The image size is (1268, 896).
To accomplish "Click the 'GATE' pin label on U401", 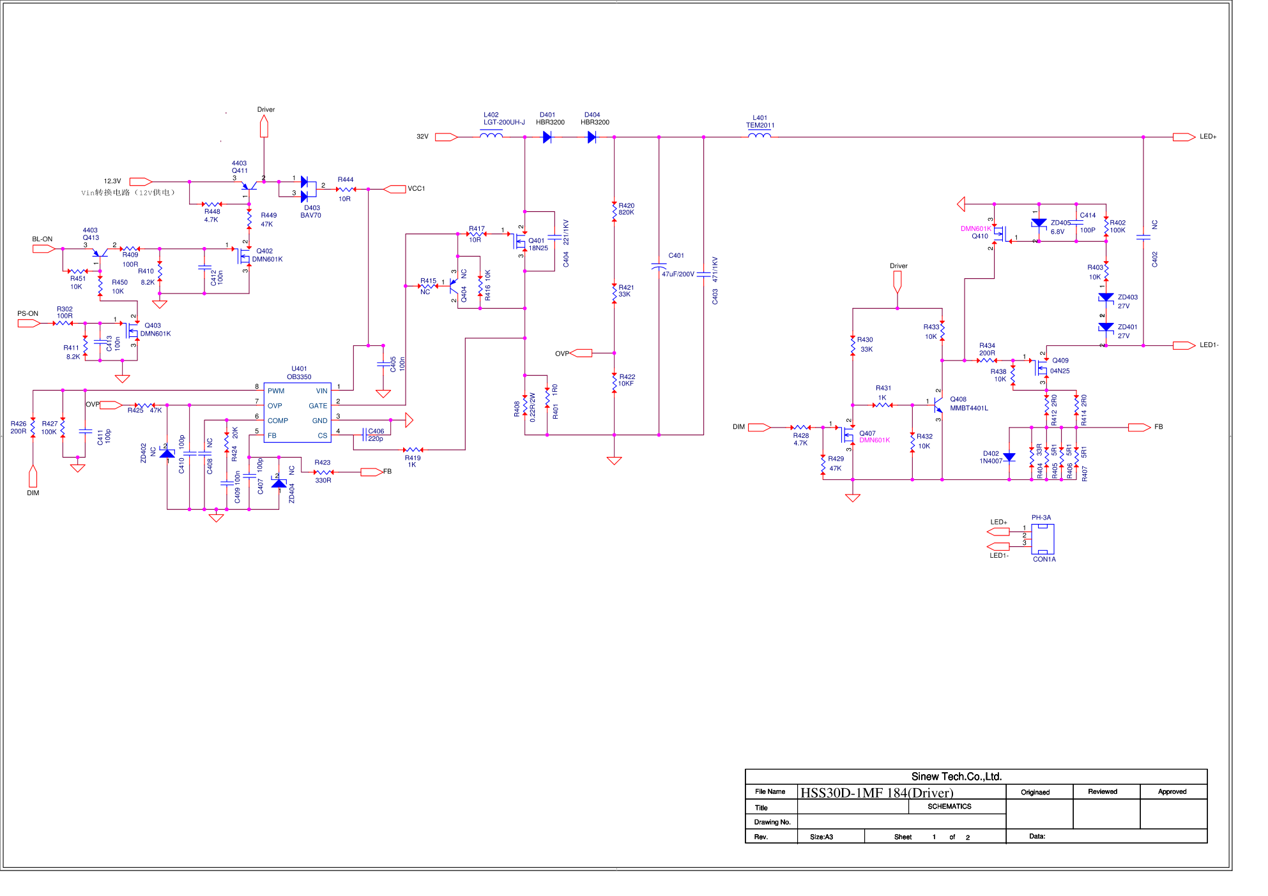I will (318, 406).
